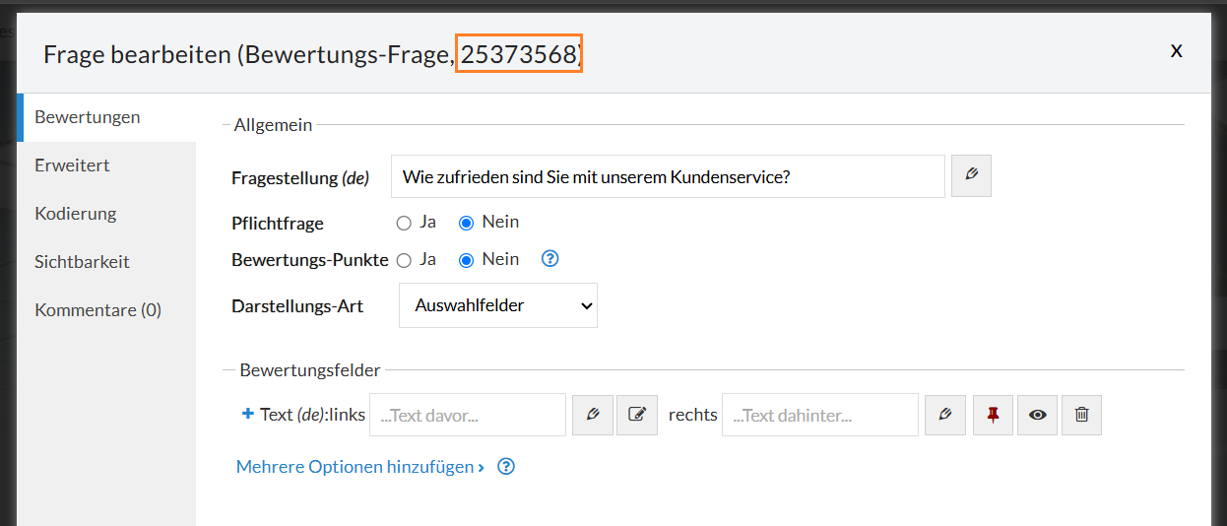Click 'Mehrere Optionen hinzufügen' link
1227x526 pixels.
[x=359, y=467]
